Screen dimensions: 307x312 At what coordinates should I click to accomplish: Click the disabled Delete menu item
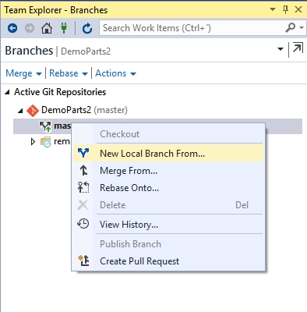click(168, 205)
